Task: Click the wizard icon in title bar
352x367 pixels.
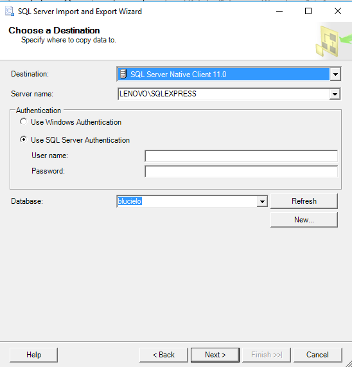Action: click(10, 12)
